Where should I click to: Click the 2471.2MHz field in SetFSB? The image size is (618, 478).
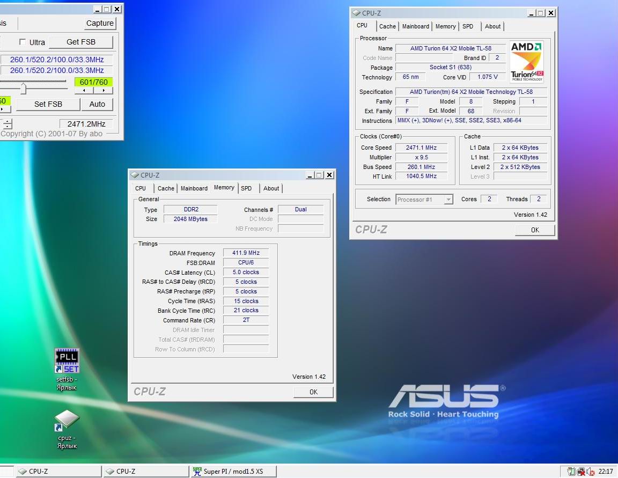coord(86,124)
